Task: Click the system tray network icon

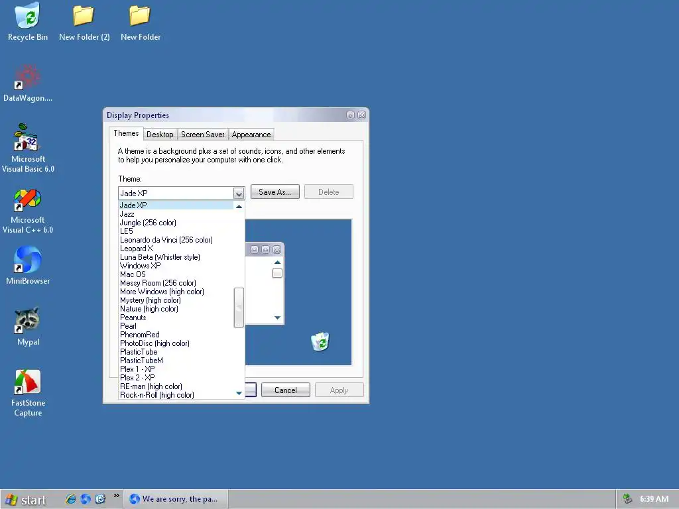Action: [x=627, y=499]
